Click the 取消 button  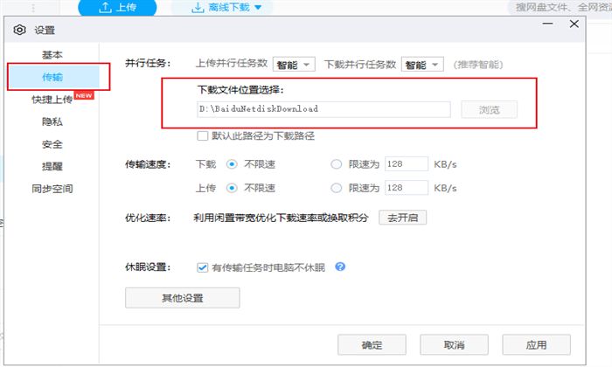tap(454, 345)
